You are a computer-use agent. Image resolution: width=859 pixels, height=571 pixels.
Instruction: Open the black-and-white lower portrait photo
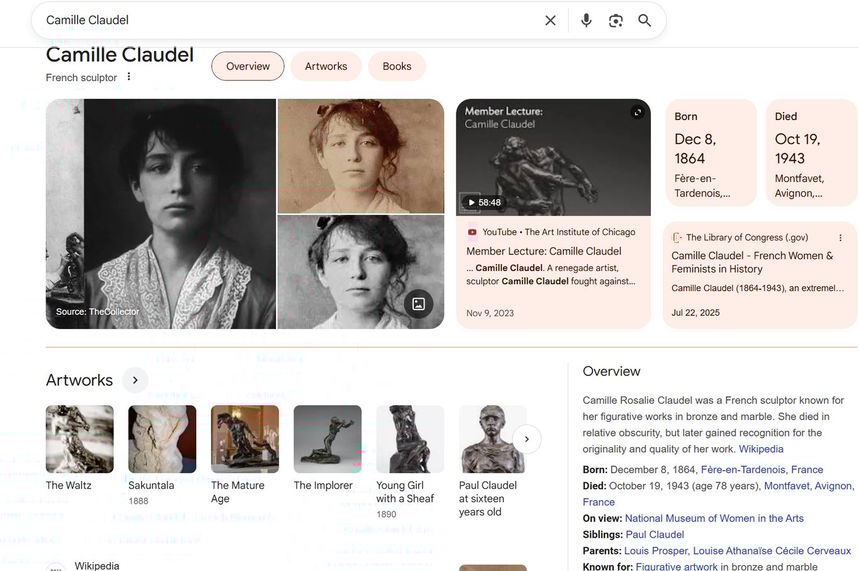[x=361, y=272]
